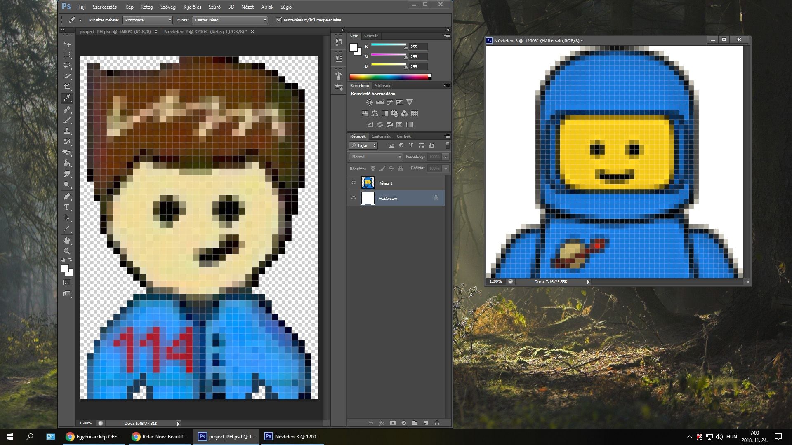Add Channel Mixer adjustment (three circles icon)

[x=405, y=114]
